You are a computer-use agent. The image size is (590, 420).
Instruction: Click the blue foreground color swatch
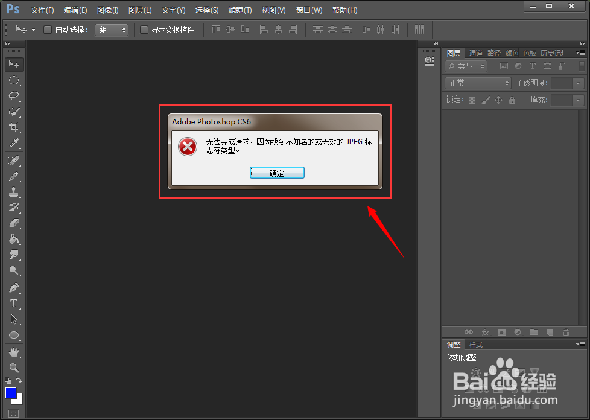(10, 392)
